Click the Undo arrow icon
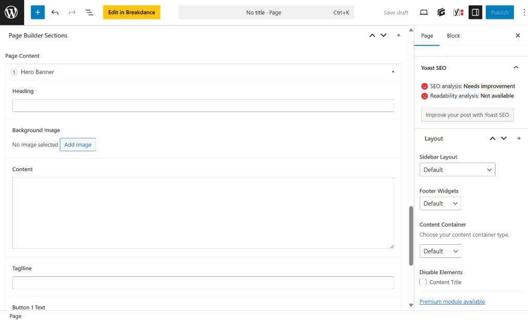Image resolution: width=528 pixels, height=320 pixels. [x=55, y=12]
